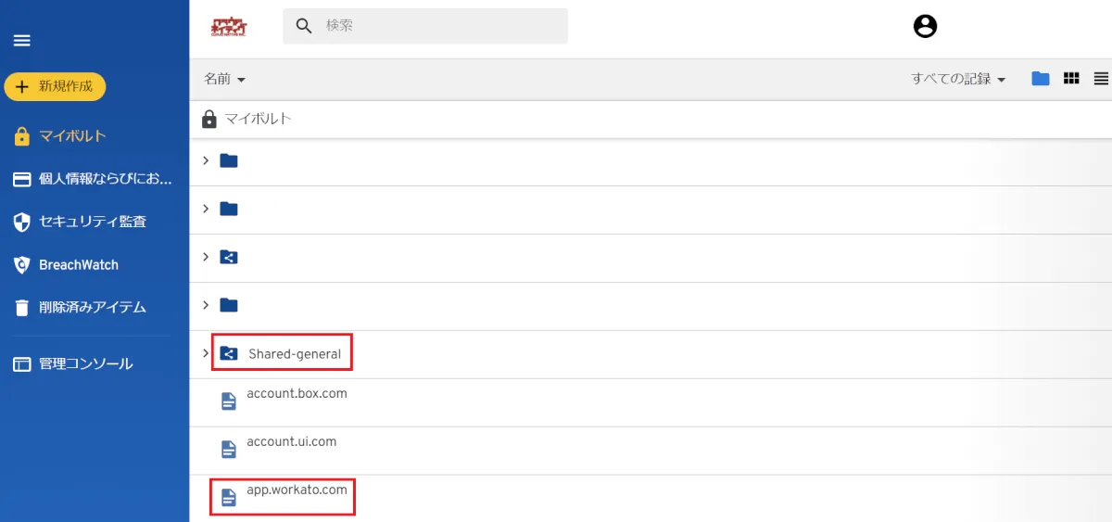Open the すべての記録 filter dropdown
The height and width of the screenshot is (522, 1112).
(958, 80)
